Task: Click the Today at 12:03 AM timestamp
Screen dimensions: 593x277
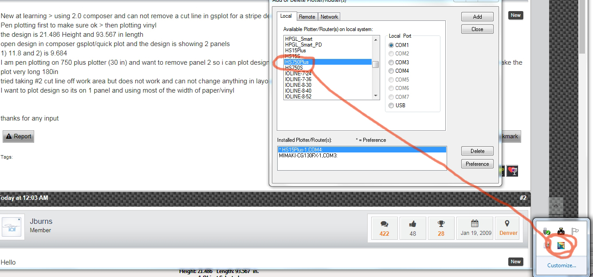Action: [24, 198]
